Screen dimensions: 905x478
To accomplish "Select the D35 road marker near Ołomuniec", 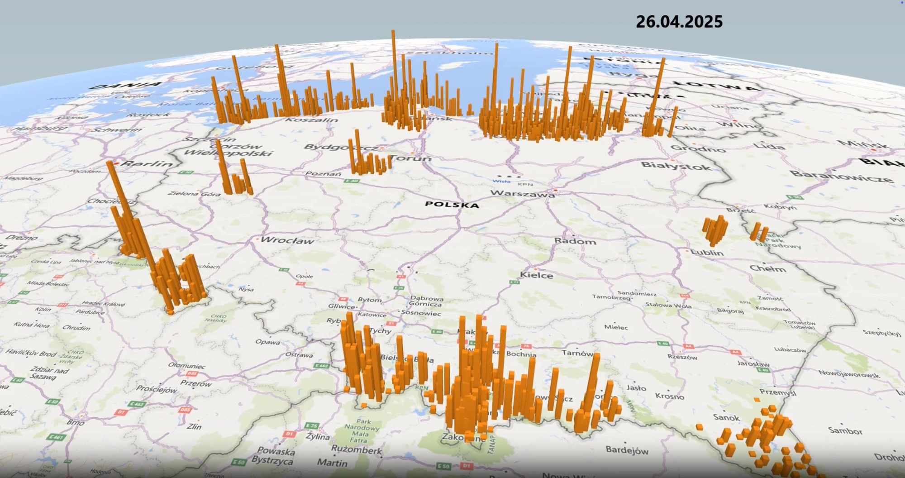I will tap(192, 373).
